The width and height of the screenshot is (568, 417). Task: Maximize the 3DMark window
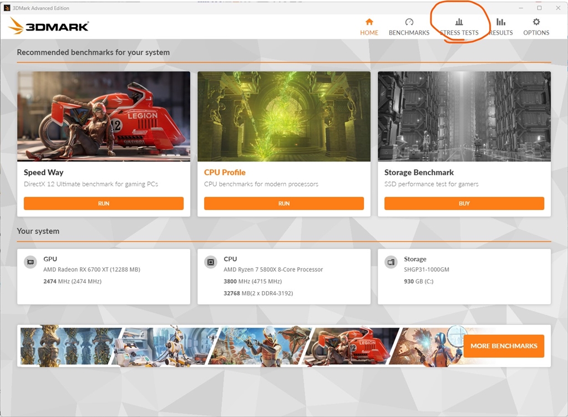point(539,8)
